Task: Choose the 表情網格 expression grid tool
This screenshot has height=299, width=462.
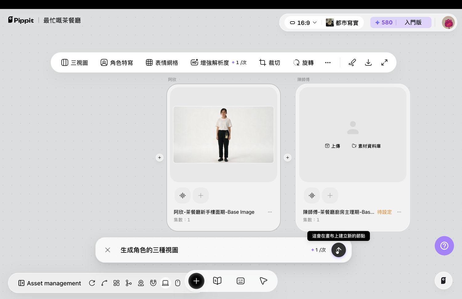Action: click(x=162, y=63)
